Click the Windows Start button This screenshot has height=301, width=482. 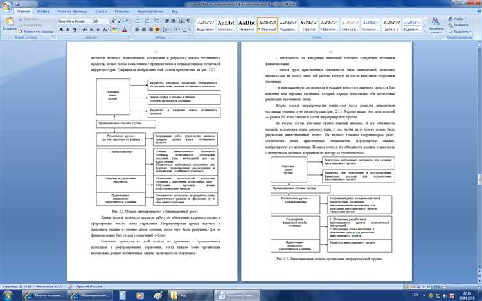(x=9, y=293)
